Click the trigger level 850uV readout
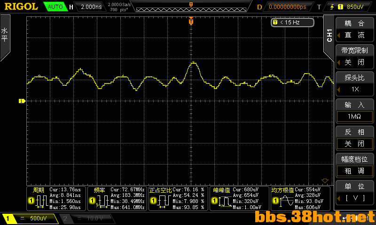376x225 pixels. tap(355, 7)
